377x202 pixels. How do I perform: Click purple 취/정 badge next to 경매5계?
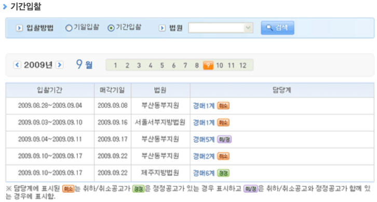tap(224, 140)
